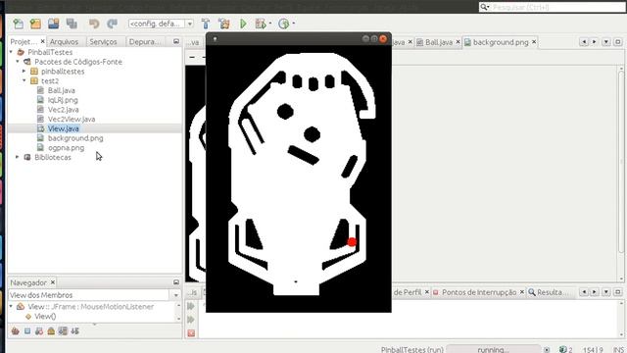Viewport: 627px width, 353px height.
Task: Click the Redo arrow icon
Action: 112,24
